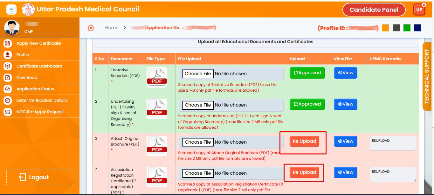The width and height of the screenshot is (434, 195).
Task: Open the Technical Support side tab
Action: point(427,76)
